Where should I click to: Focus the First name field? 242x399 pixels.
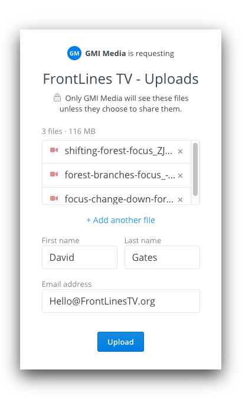coord(80,257)
